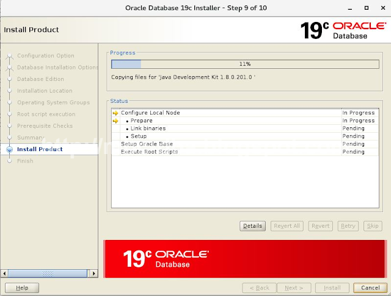Image resolution: width=391 pixels, height=296 pixels.
Task: Select Database Installation Options step
Action: pyautogui.click(x=57, y=68)
